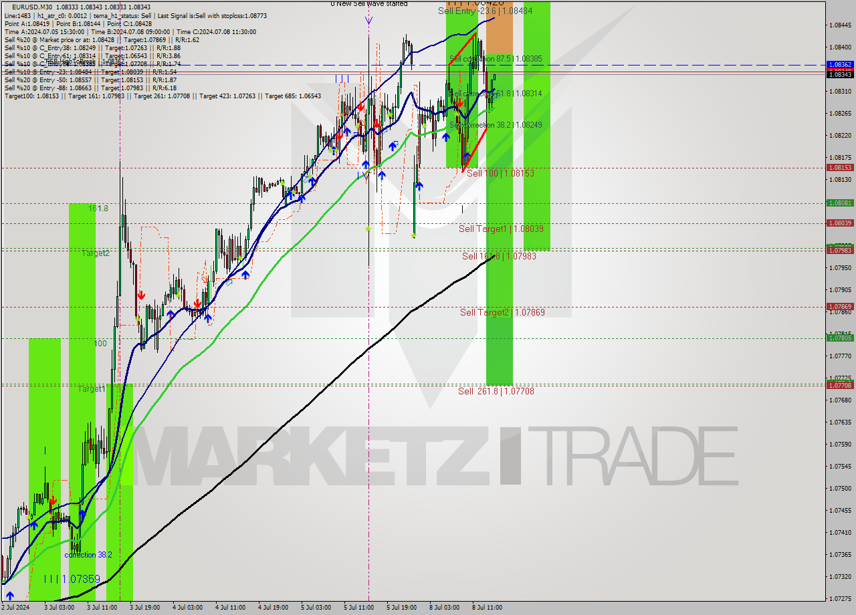856x615 pixels.
Task: Click the 1.08265 price axis value
Action: [839, 114]
